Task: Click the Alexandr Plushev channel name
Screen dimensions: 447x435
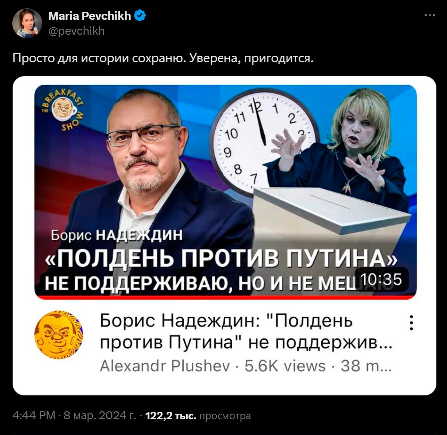Action: [x=165, y=366]
